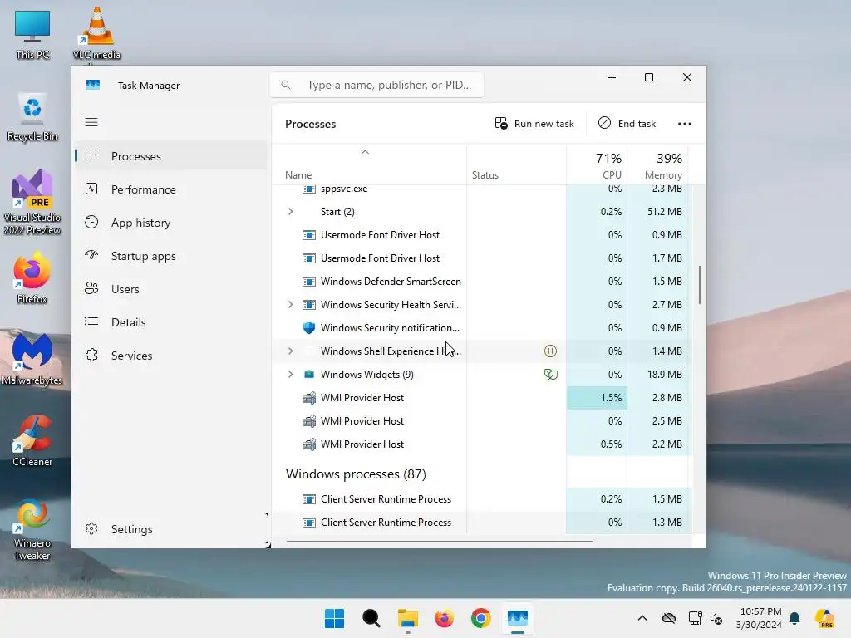Select the Recycle Bin desktop icon
This screenshot has height=638, width=851.
(x=32, y=116)
